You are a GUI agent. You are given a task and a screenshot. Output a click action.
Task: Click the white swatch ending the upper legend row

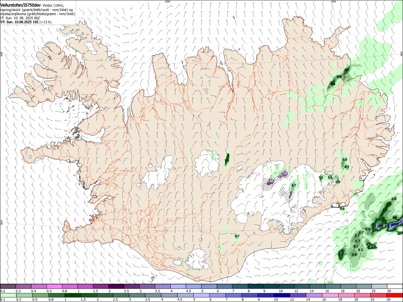[394, 287]
